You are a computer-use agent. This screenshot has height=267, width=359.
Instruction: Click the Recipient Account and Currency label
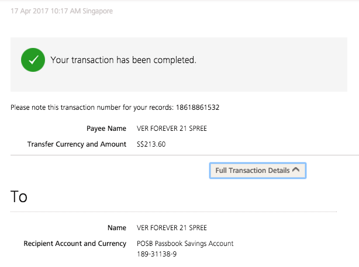[75, 244]
